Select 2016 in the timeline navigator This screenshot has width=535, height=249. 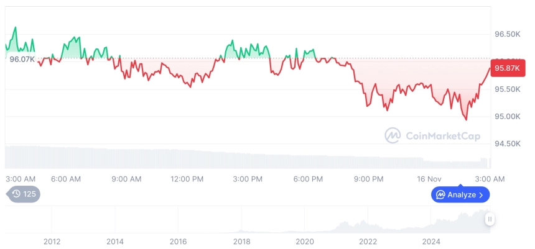(x=178, y=242)
